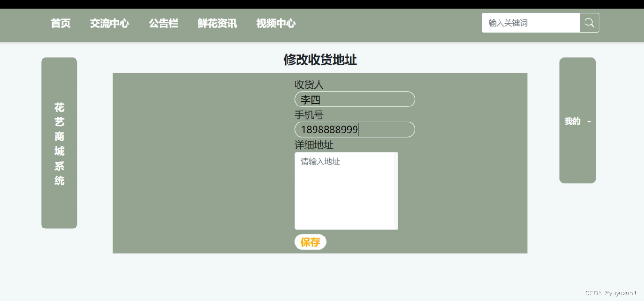Click the search magnifier icon
Viewport: 644px width, 301px height.
point(589,23)
